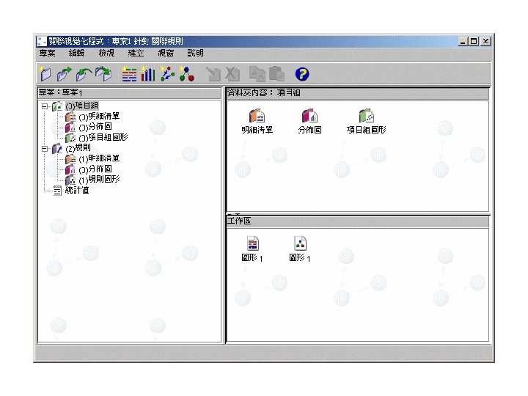This screenshot has height=396, width=528.
Task: Click the 工作區 panel header
Action: coord(358,221)
